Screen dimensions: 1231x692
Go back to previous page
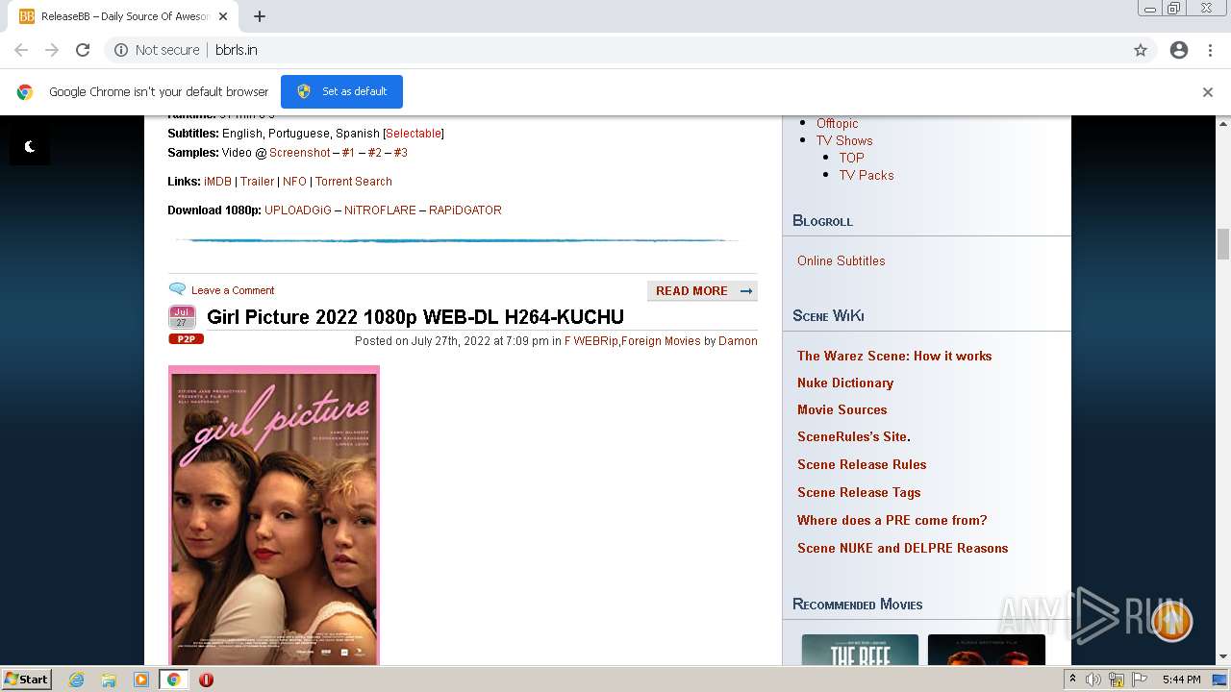21,50
